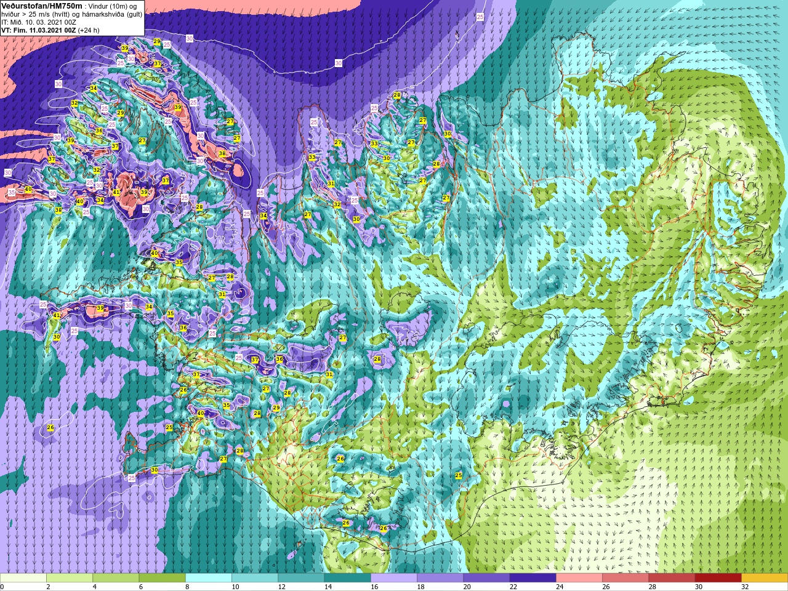Click the legend scale label '12'
The image size is (788, 591).
coord(281,587)
